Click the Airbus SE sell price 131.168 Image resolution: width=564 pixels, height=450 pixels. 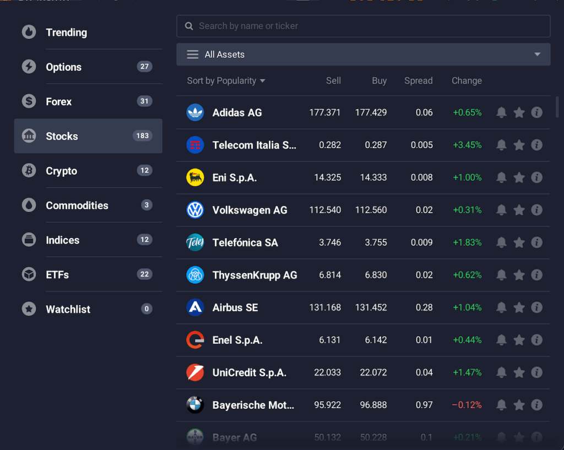[x=325, y=307]
